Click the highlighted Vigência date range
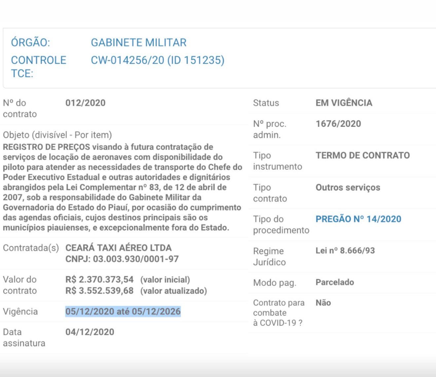 pyautogui.click(x=123, y=311)
